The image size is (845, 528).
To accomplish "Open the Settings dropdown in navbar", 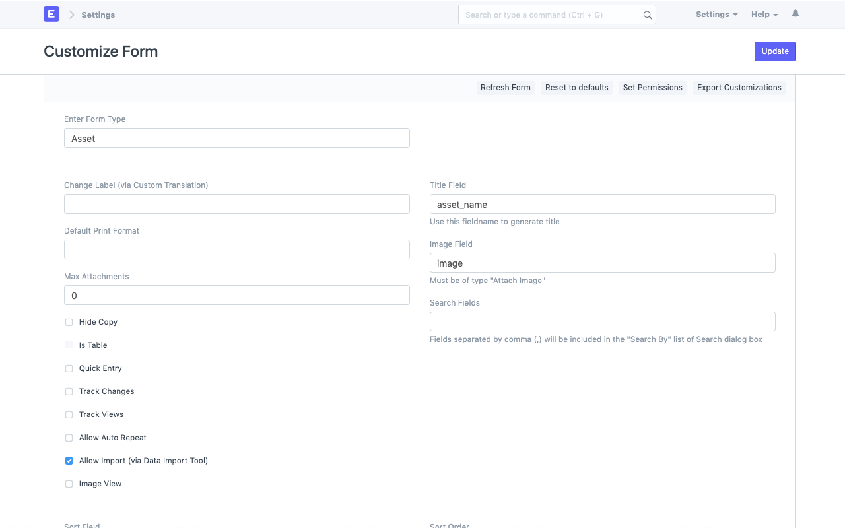I will (x=716, y=15).
